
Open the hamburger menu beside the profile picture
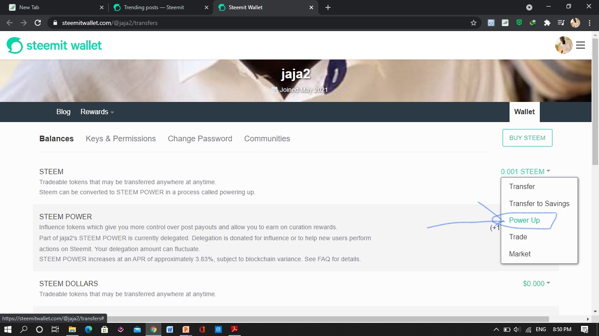tap(581, 45)
